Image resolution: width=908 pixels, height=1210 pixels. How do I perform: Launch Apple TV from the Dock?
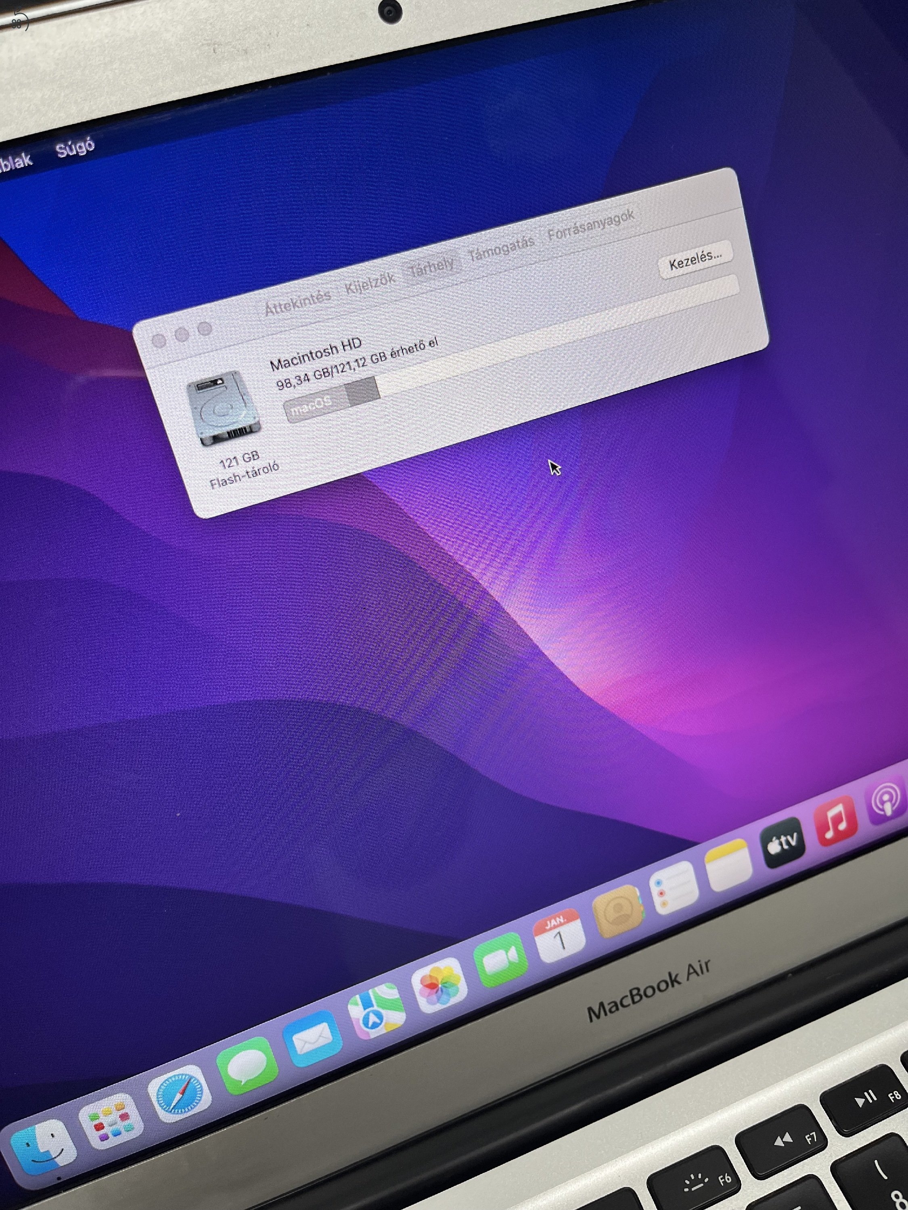782,843
